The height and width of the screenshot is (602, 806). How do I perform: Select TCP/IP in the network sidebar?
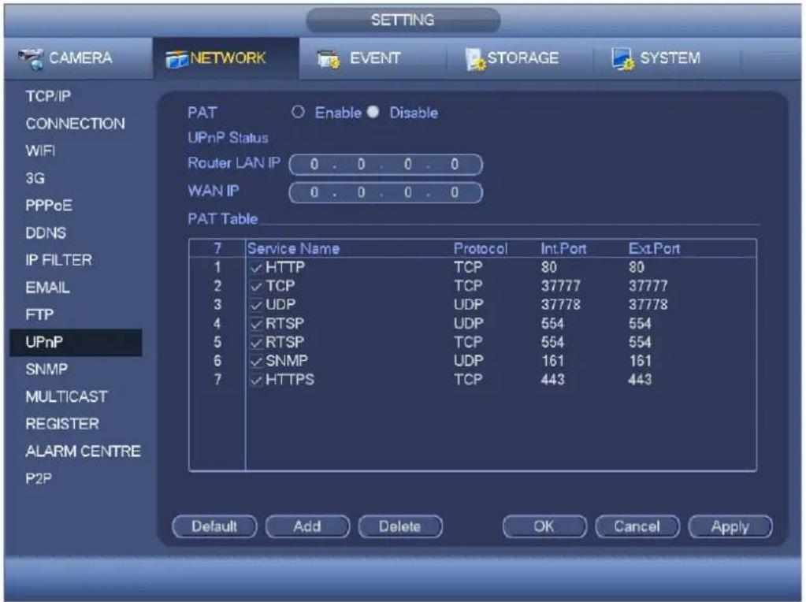48,96
